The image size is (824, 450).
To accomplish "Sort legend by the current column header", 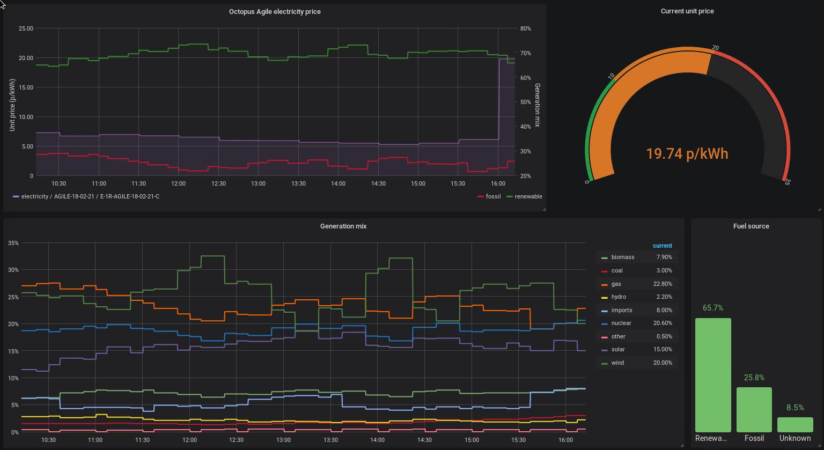I will 662,246.
